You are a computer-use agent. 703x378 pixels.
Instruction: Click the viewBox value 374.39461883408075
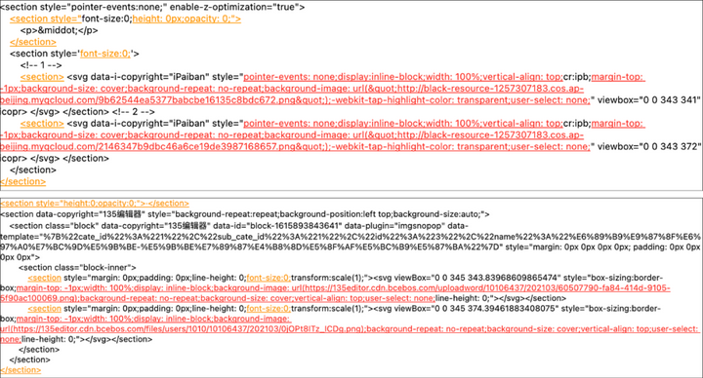[514, 309]
